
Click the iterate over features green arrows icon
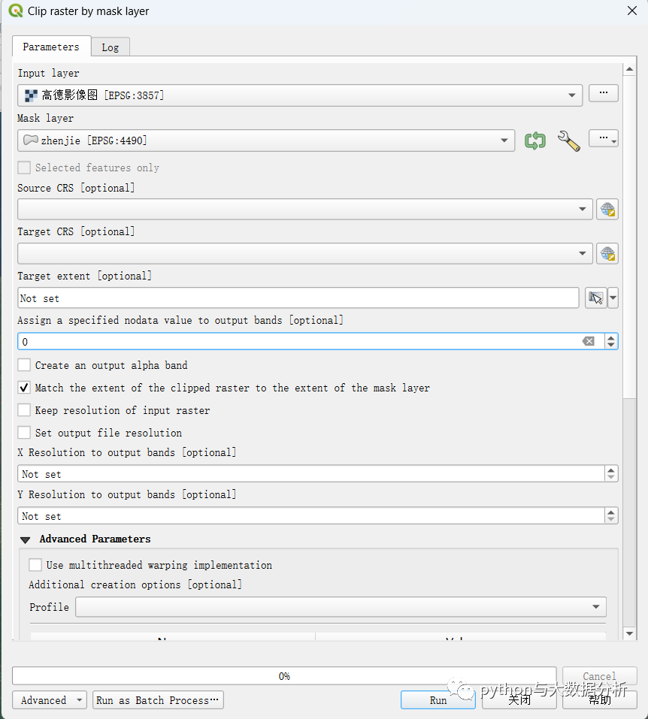click(534, 140)
